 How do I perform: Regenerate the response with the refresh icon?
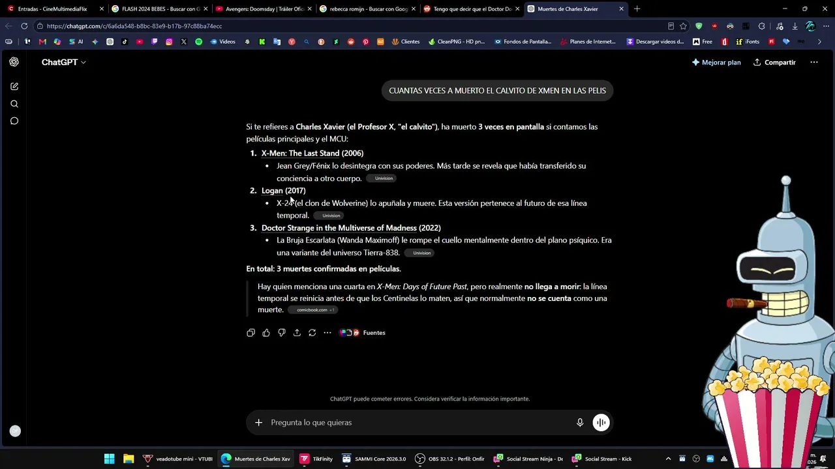click(312, 333)
